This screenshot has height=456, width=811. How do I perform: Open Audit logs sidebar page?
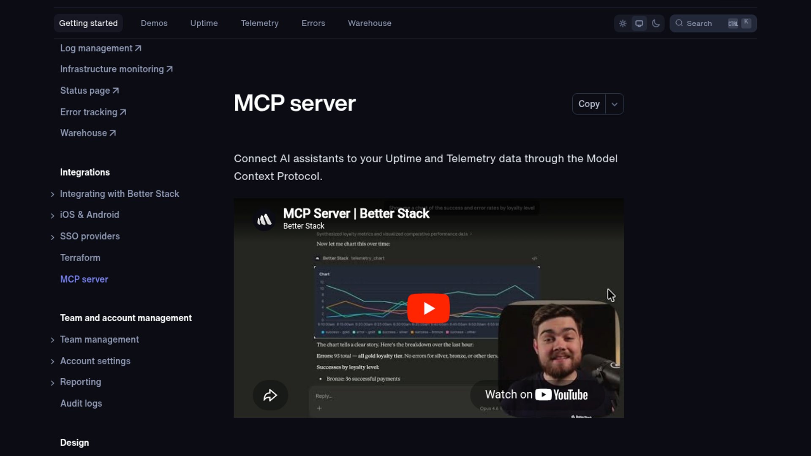[x=81, y=403]
